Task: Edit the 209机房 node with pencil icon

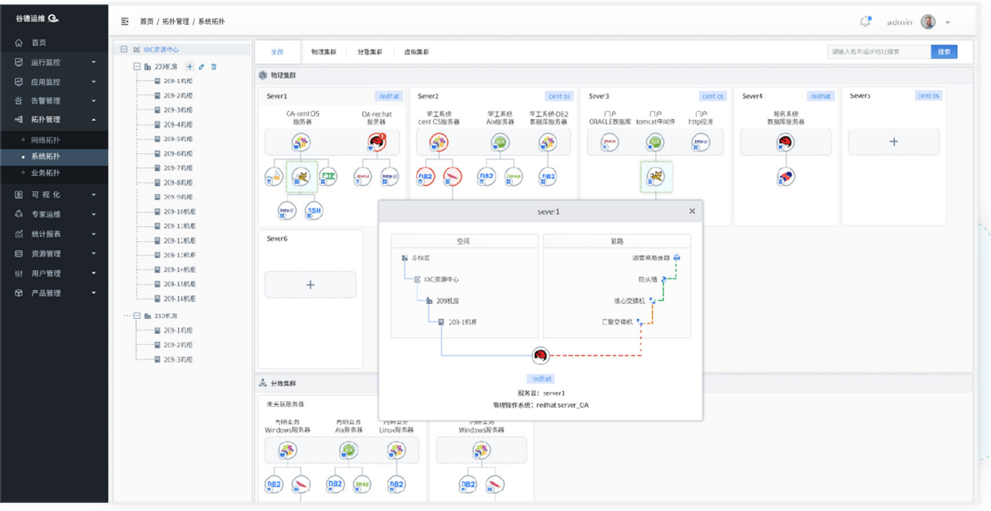Action: click(202, 67)
